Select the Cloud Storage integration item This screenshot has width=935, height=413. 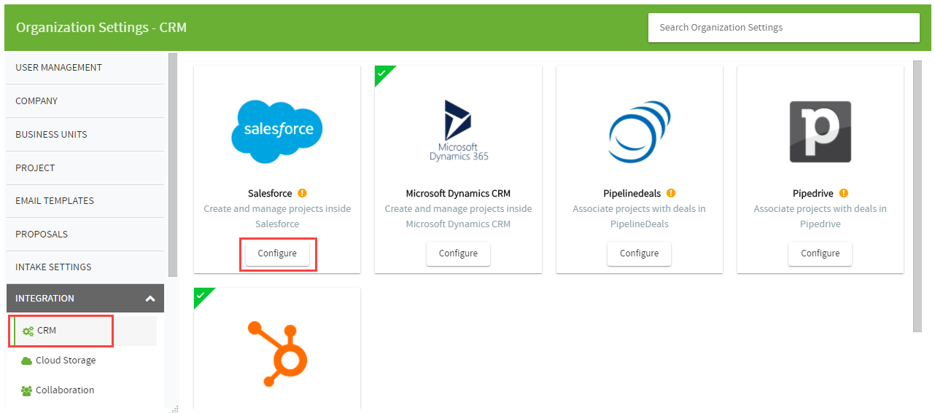click(x=85, y=361)
